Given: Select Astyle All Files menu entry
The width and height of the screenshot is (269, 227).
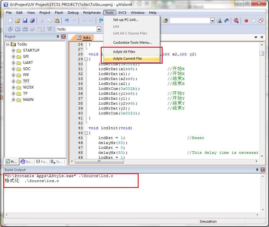Looking at the screenshot, I should (132, 52).
